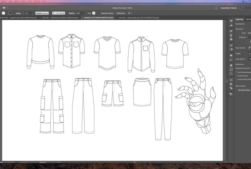Open the Swatches panel icon
The width and height of the screenshot is (251, 169).
tap(231, 31)
